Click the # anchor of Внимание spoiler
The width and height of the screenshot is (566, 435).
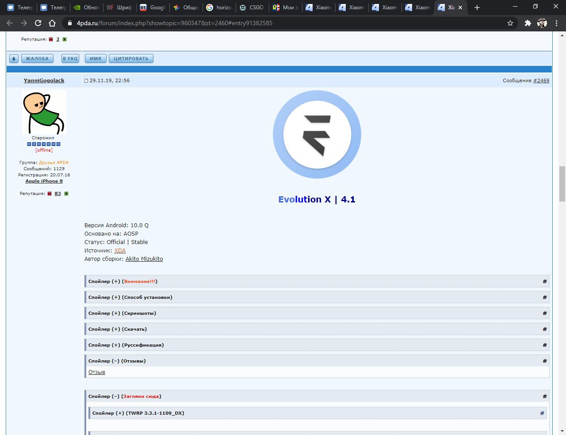[545, 281]
